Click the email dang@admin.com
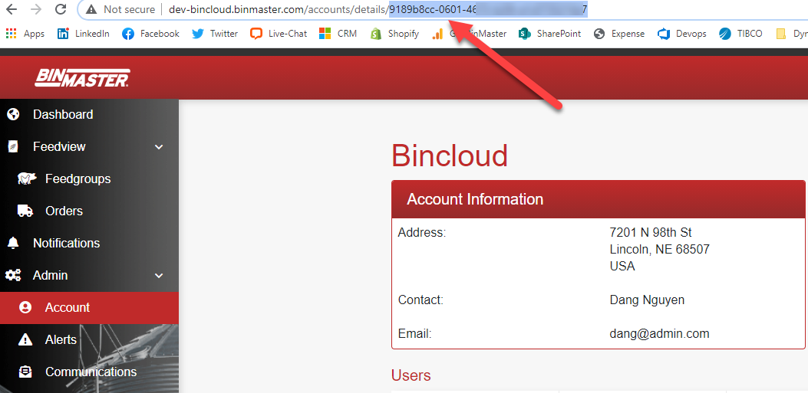This screenshot has width=808, height=393. point(659,333)
